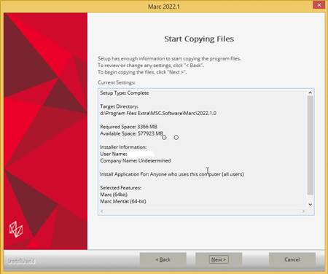328x274 pixels.
Task: Click 'Available Space: 577923 MB' text
Action: [131, 133]
